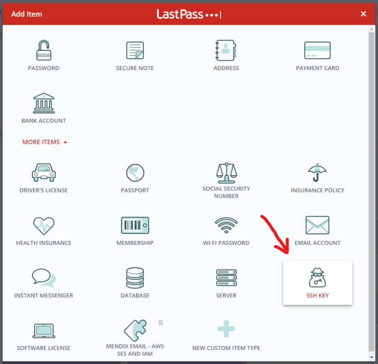Choose the Secure Note item type
Screen dimensions: 378x364
coord(135,51)
